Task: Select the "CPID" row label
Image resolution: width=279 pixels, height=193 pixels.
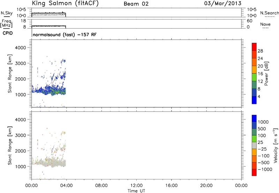Action: click(8, 33)
